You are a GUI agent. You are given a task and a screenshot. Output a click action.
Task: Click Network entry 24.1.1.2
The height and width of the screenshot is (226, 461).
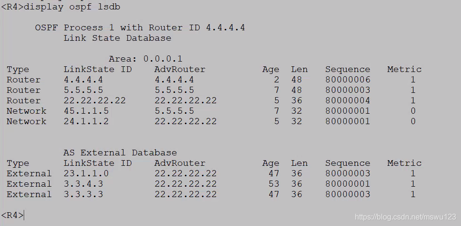coord(86,121)
